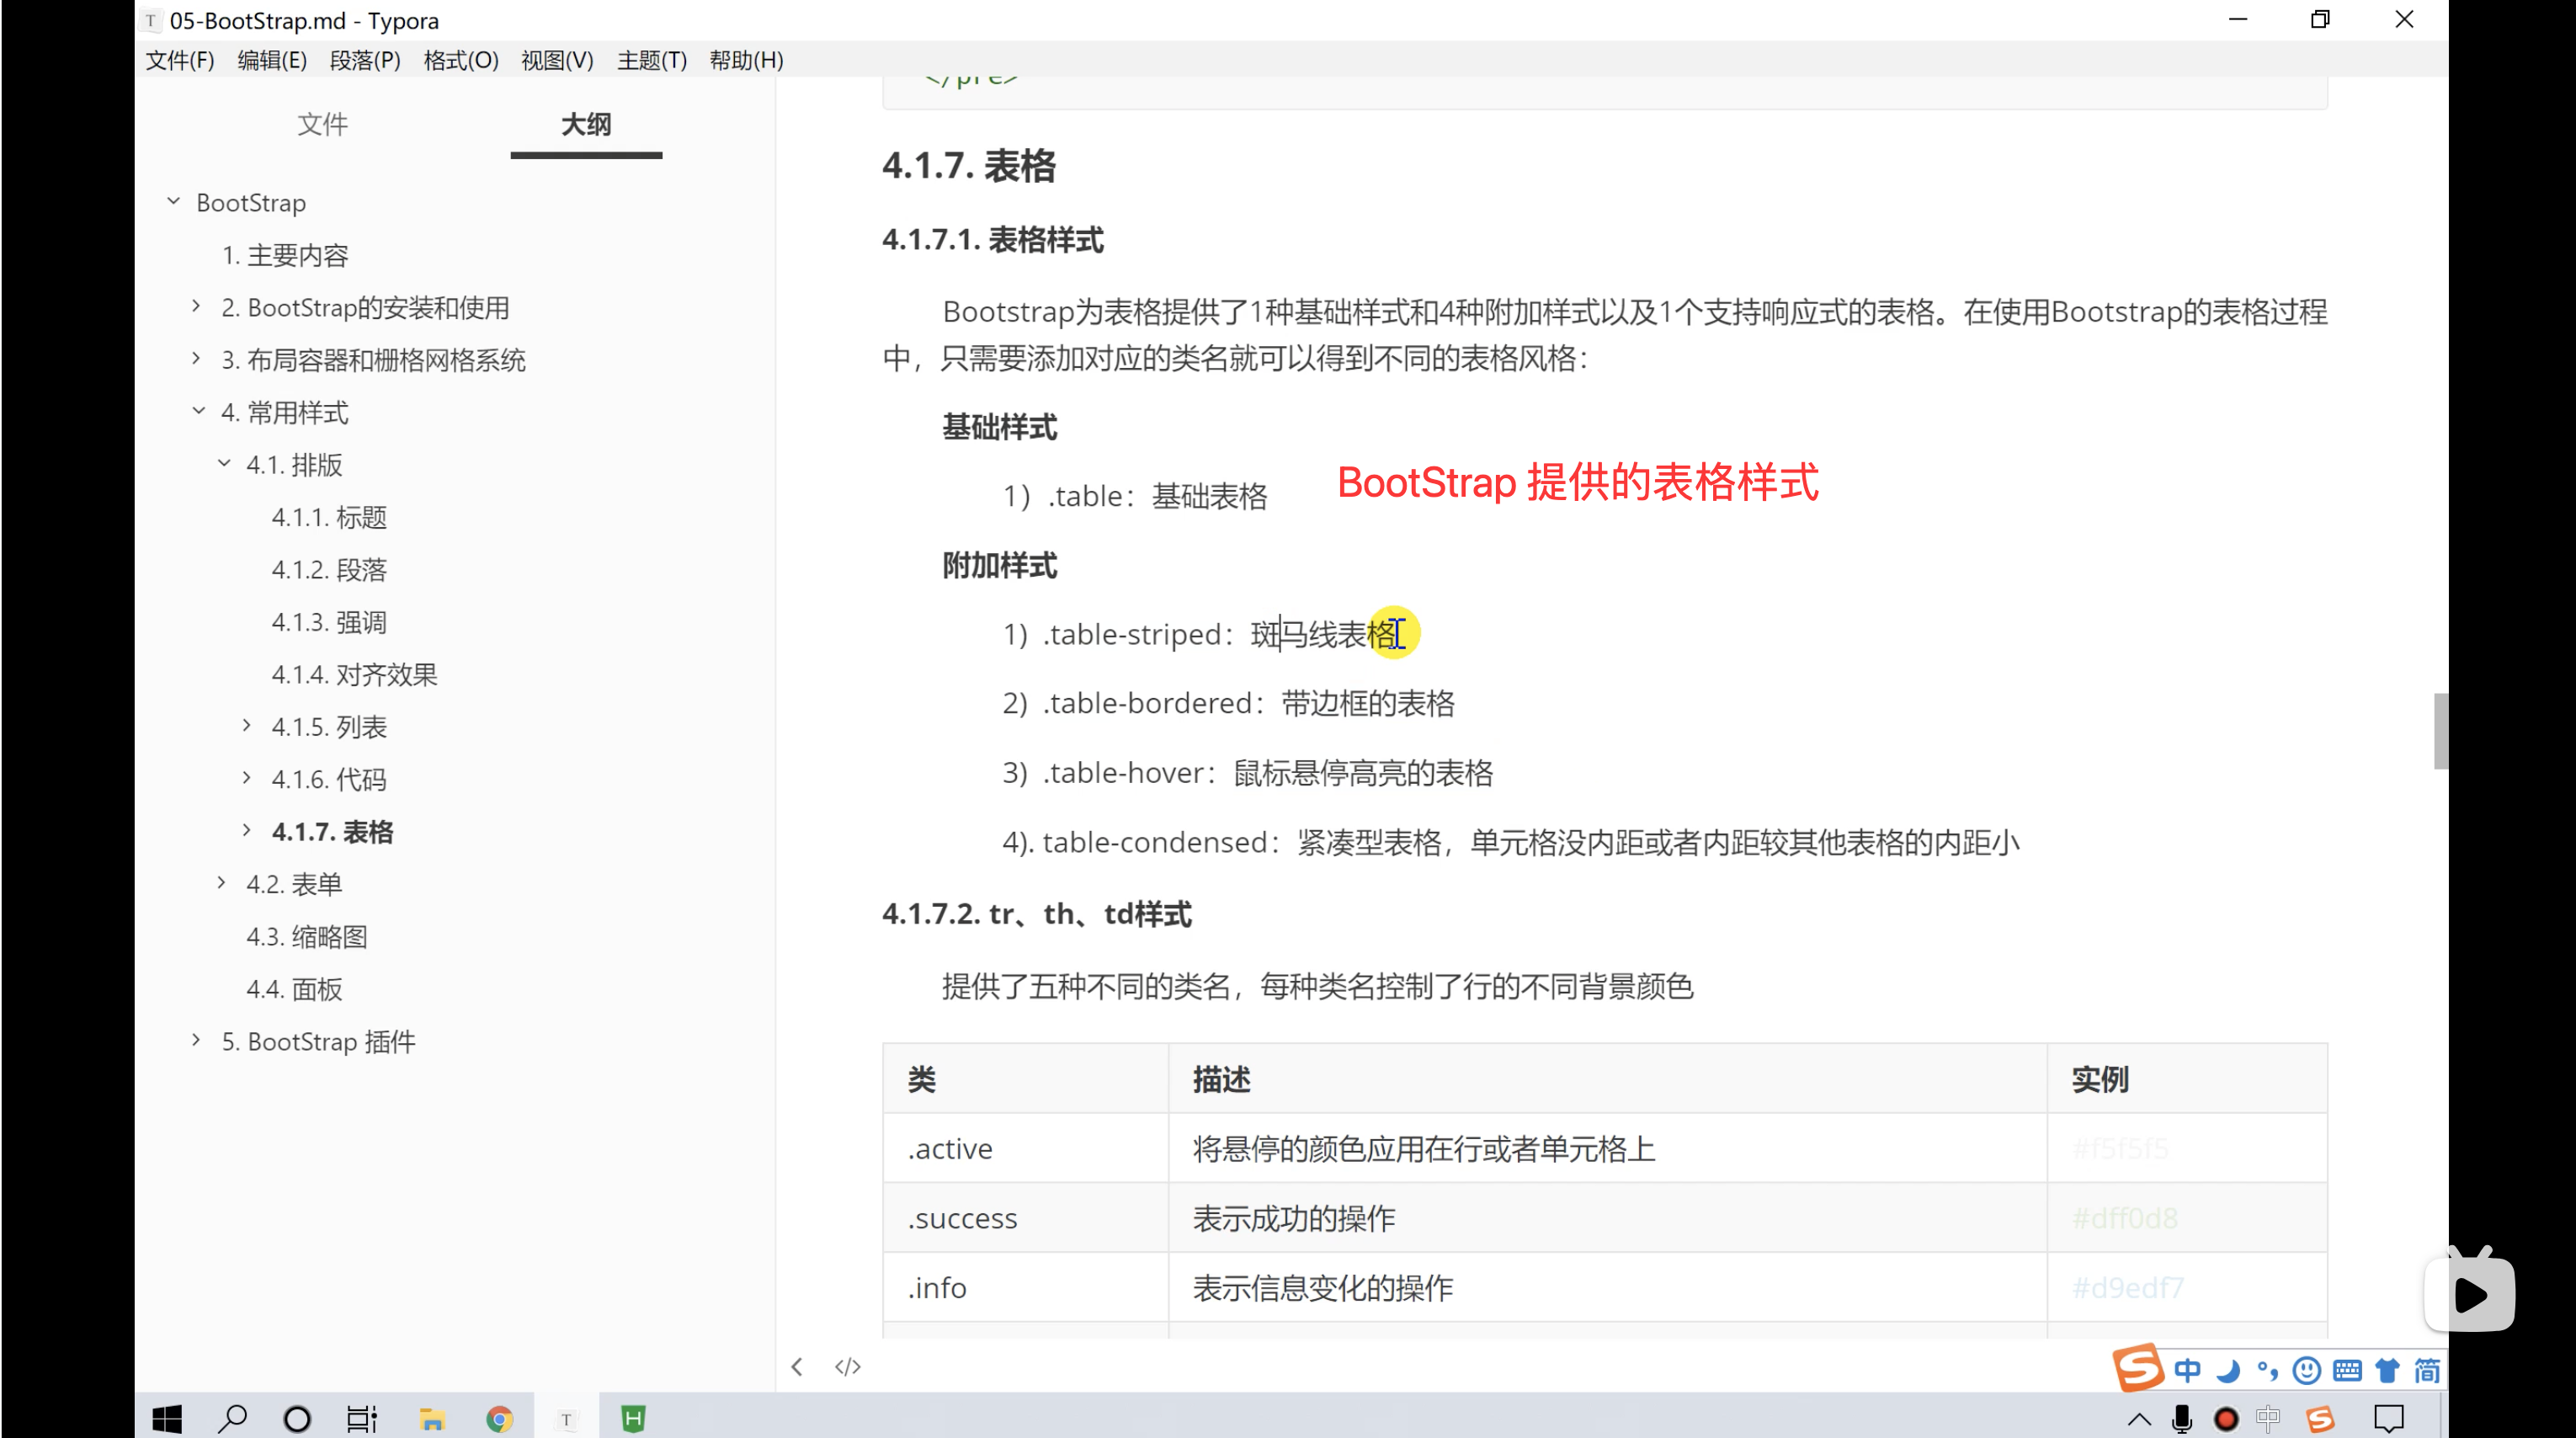Toggle source code mode icon

click(847, 1366)
